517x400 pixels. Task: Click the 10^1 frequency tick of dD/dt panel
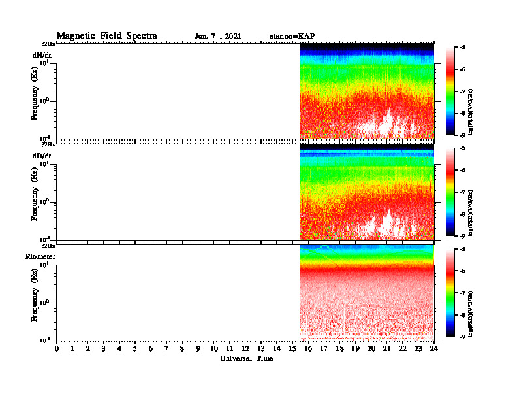45,163
